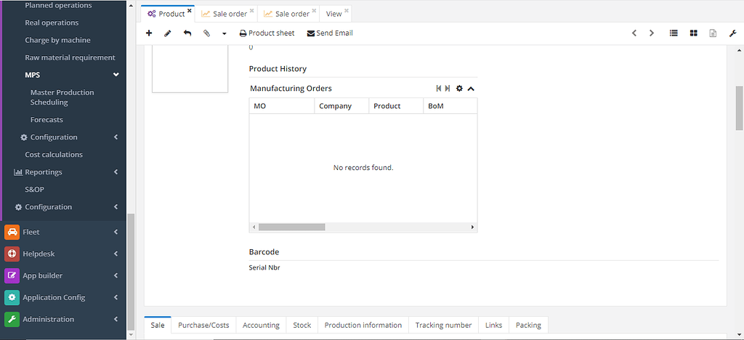The image size is (744, 340).
Task: Click the grid horizontal scrollbar thumb
Action: [292, 227]
